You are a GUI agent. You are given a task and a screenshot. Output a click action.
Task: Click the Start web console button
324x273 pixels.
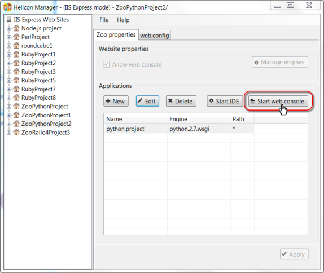point(278,101)
